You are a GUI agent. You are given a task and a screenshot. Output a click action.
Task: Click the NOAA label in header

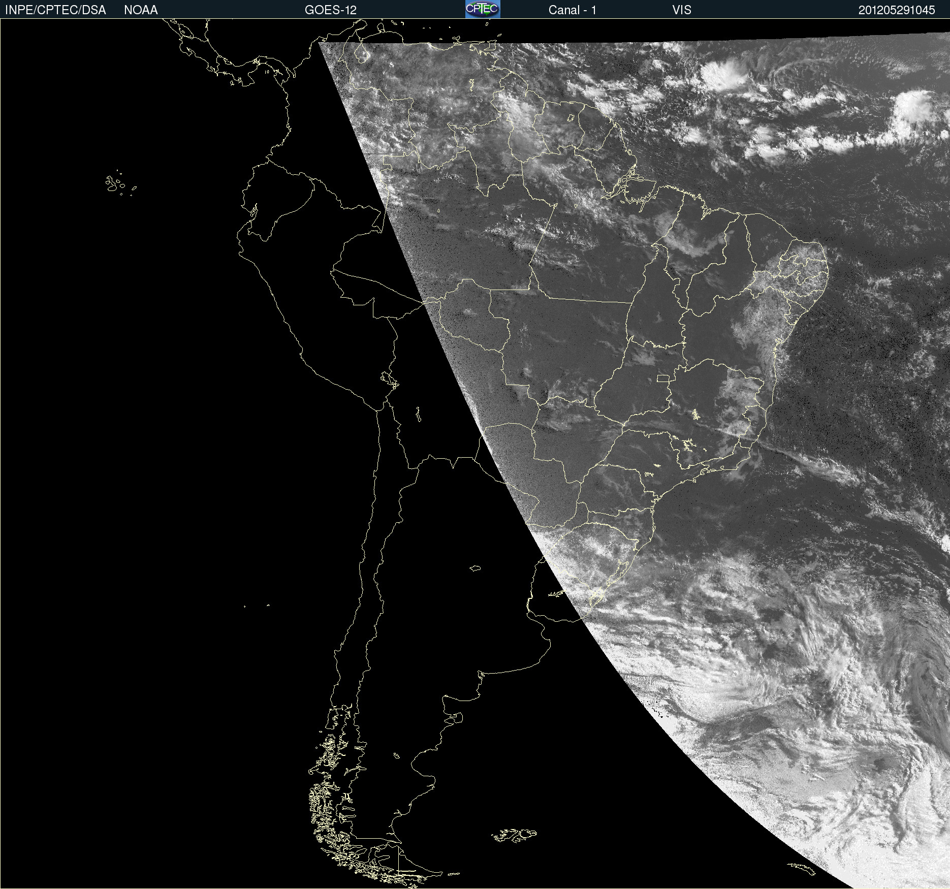pos(141,10)
